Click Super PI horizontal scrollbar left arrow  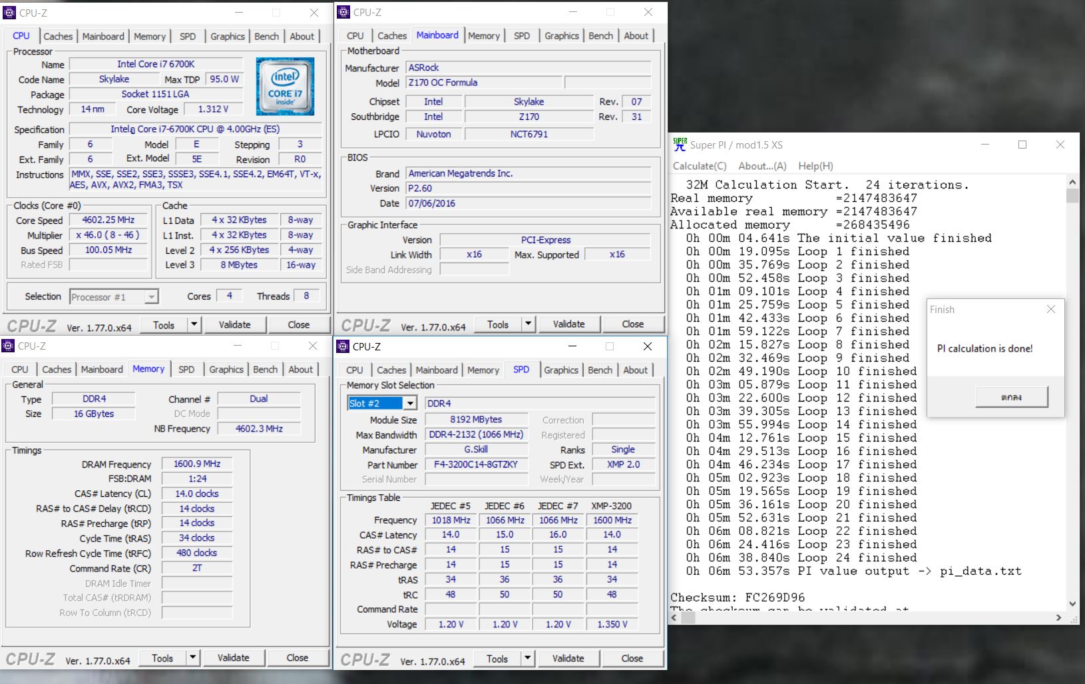tap(675, 617)
